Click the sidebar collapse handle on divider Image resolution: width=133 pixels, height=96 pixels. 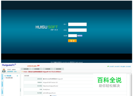20,90
